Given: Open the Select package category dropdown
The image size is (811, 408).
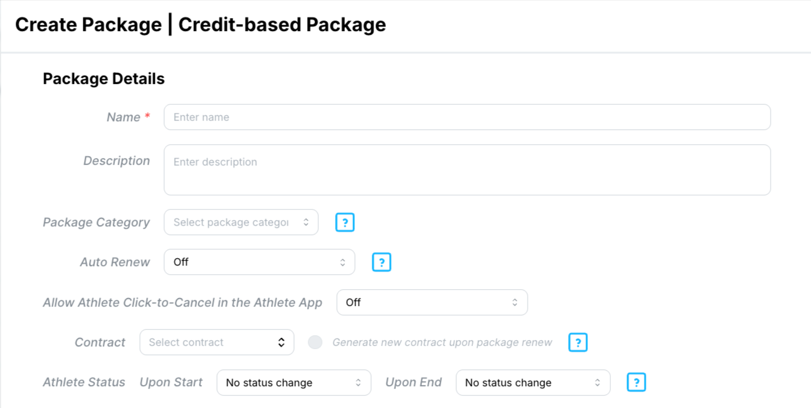Looking at the screenshot, I should coord(241,223).
